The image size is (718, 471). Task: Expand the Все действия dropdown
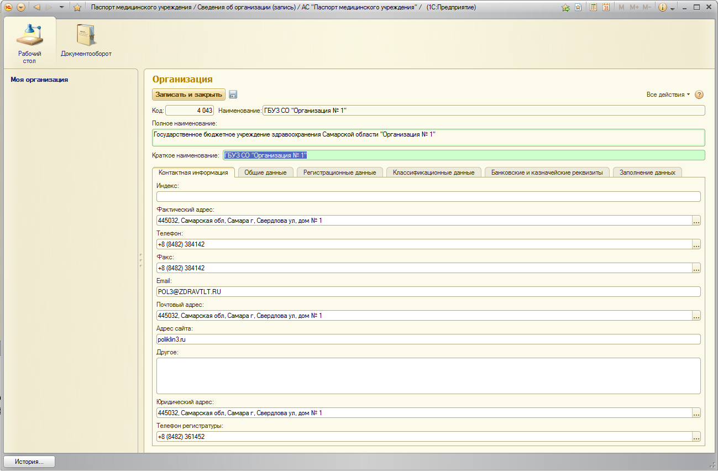click(668, 95)
